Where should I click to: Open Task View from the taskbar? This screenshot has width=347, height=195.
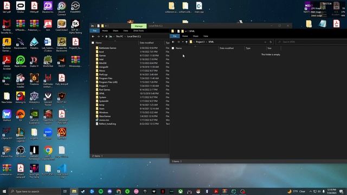(65, 191)
